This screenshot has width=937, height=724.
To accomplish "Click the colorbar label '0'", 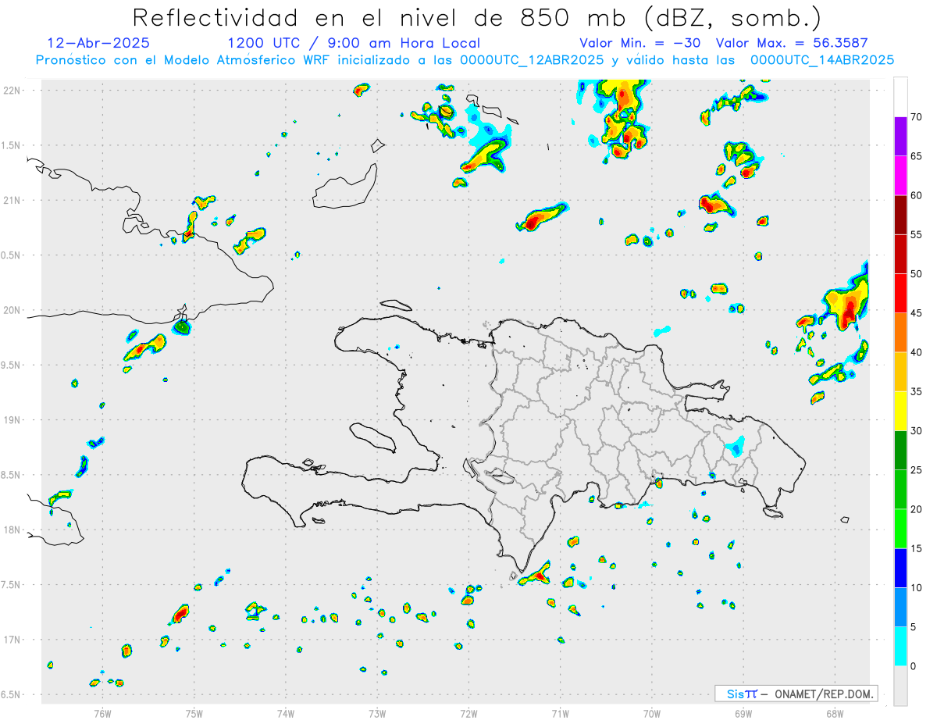I will [914, 666].
